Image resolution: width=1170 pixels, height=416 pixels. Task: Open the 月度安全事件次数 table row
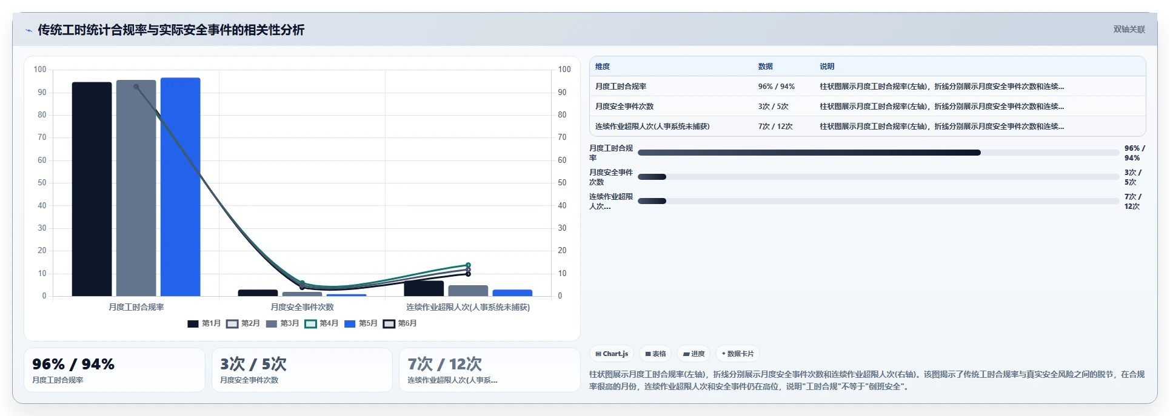[867, 106]
